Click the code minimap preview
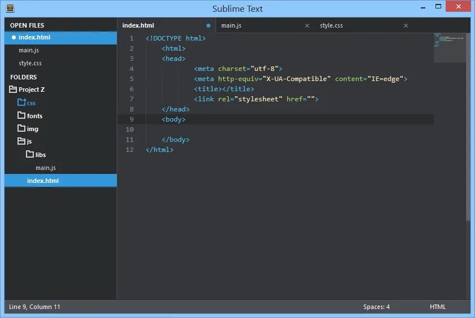The width and height of the screenshot is (475, 318). click(450, 47)
